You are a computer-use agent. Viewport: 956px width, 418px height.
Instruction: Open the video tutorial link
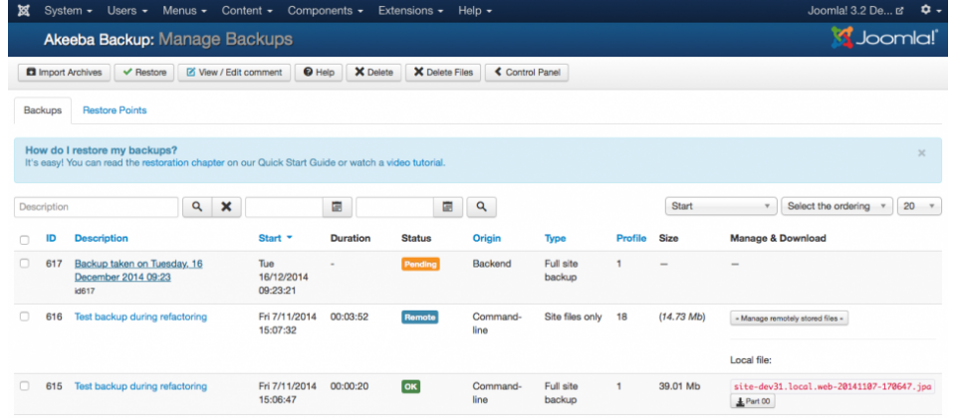point(415,162)
